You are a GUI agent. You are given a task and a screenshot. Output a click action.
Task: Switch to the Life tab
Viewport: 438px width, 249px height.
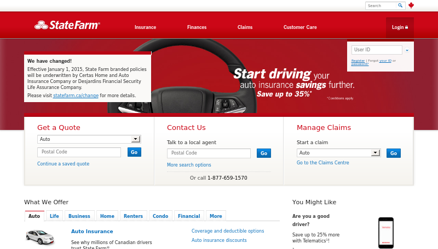click(54, 216)
